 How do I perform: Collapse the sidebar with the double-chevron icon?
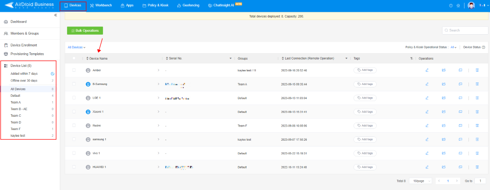55,15
